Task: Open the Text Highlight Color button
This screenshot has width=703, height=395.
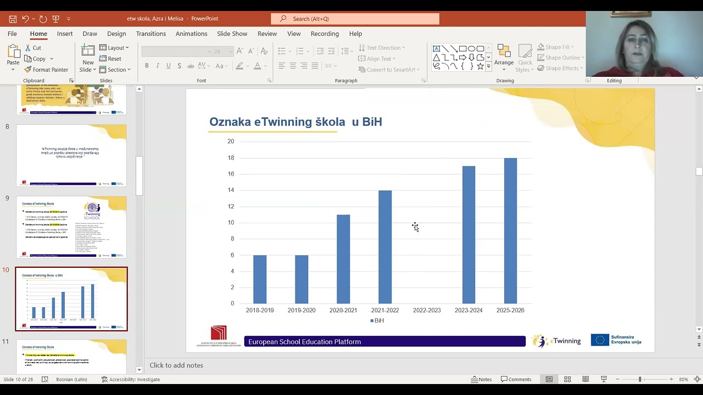Action: click(x=239, y=66)
